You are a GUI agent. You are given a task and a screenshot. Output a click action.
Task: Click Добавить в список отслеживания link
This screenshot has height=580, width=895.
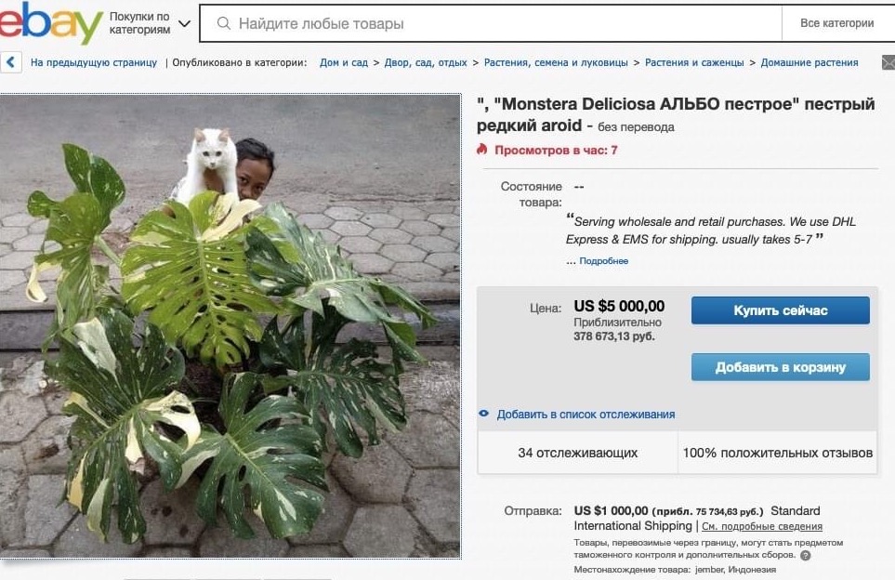[x=586, y=415]
